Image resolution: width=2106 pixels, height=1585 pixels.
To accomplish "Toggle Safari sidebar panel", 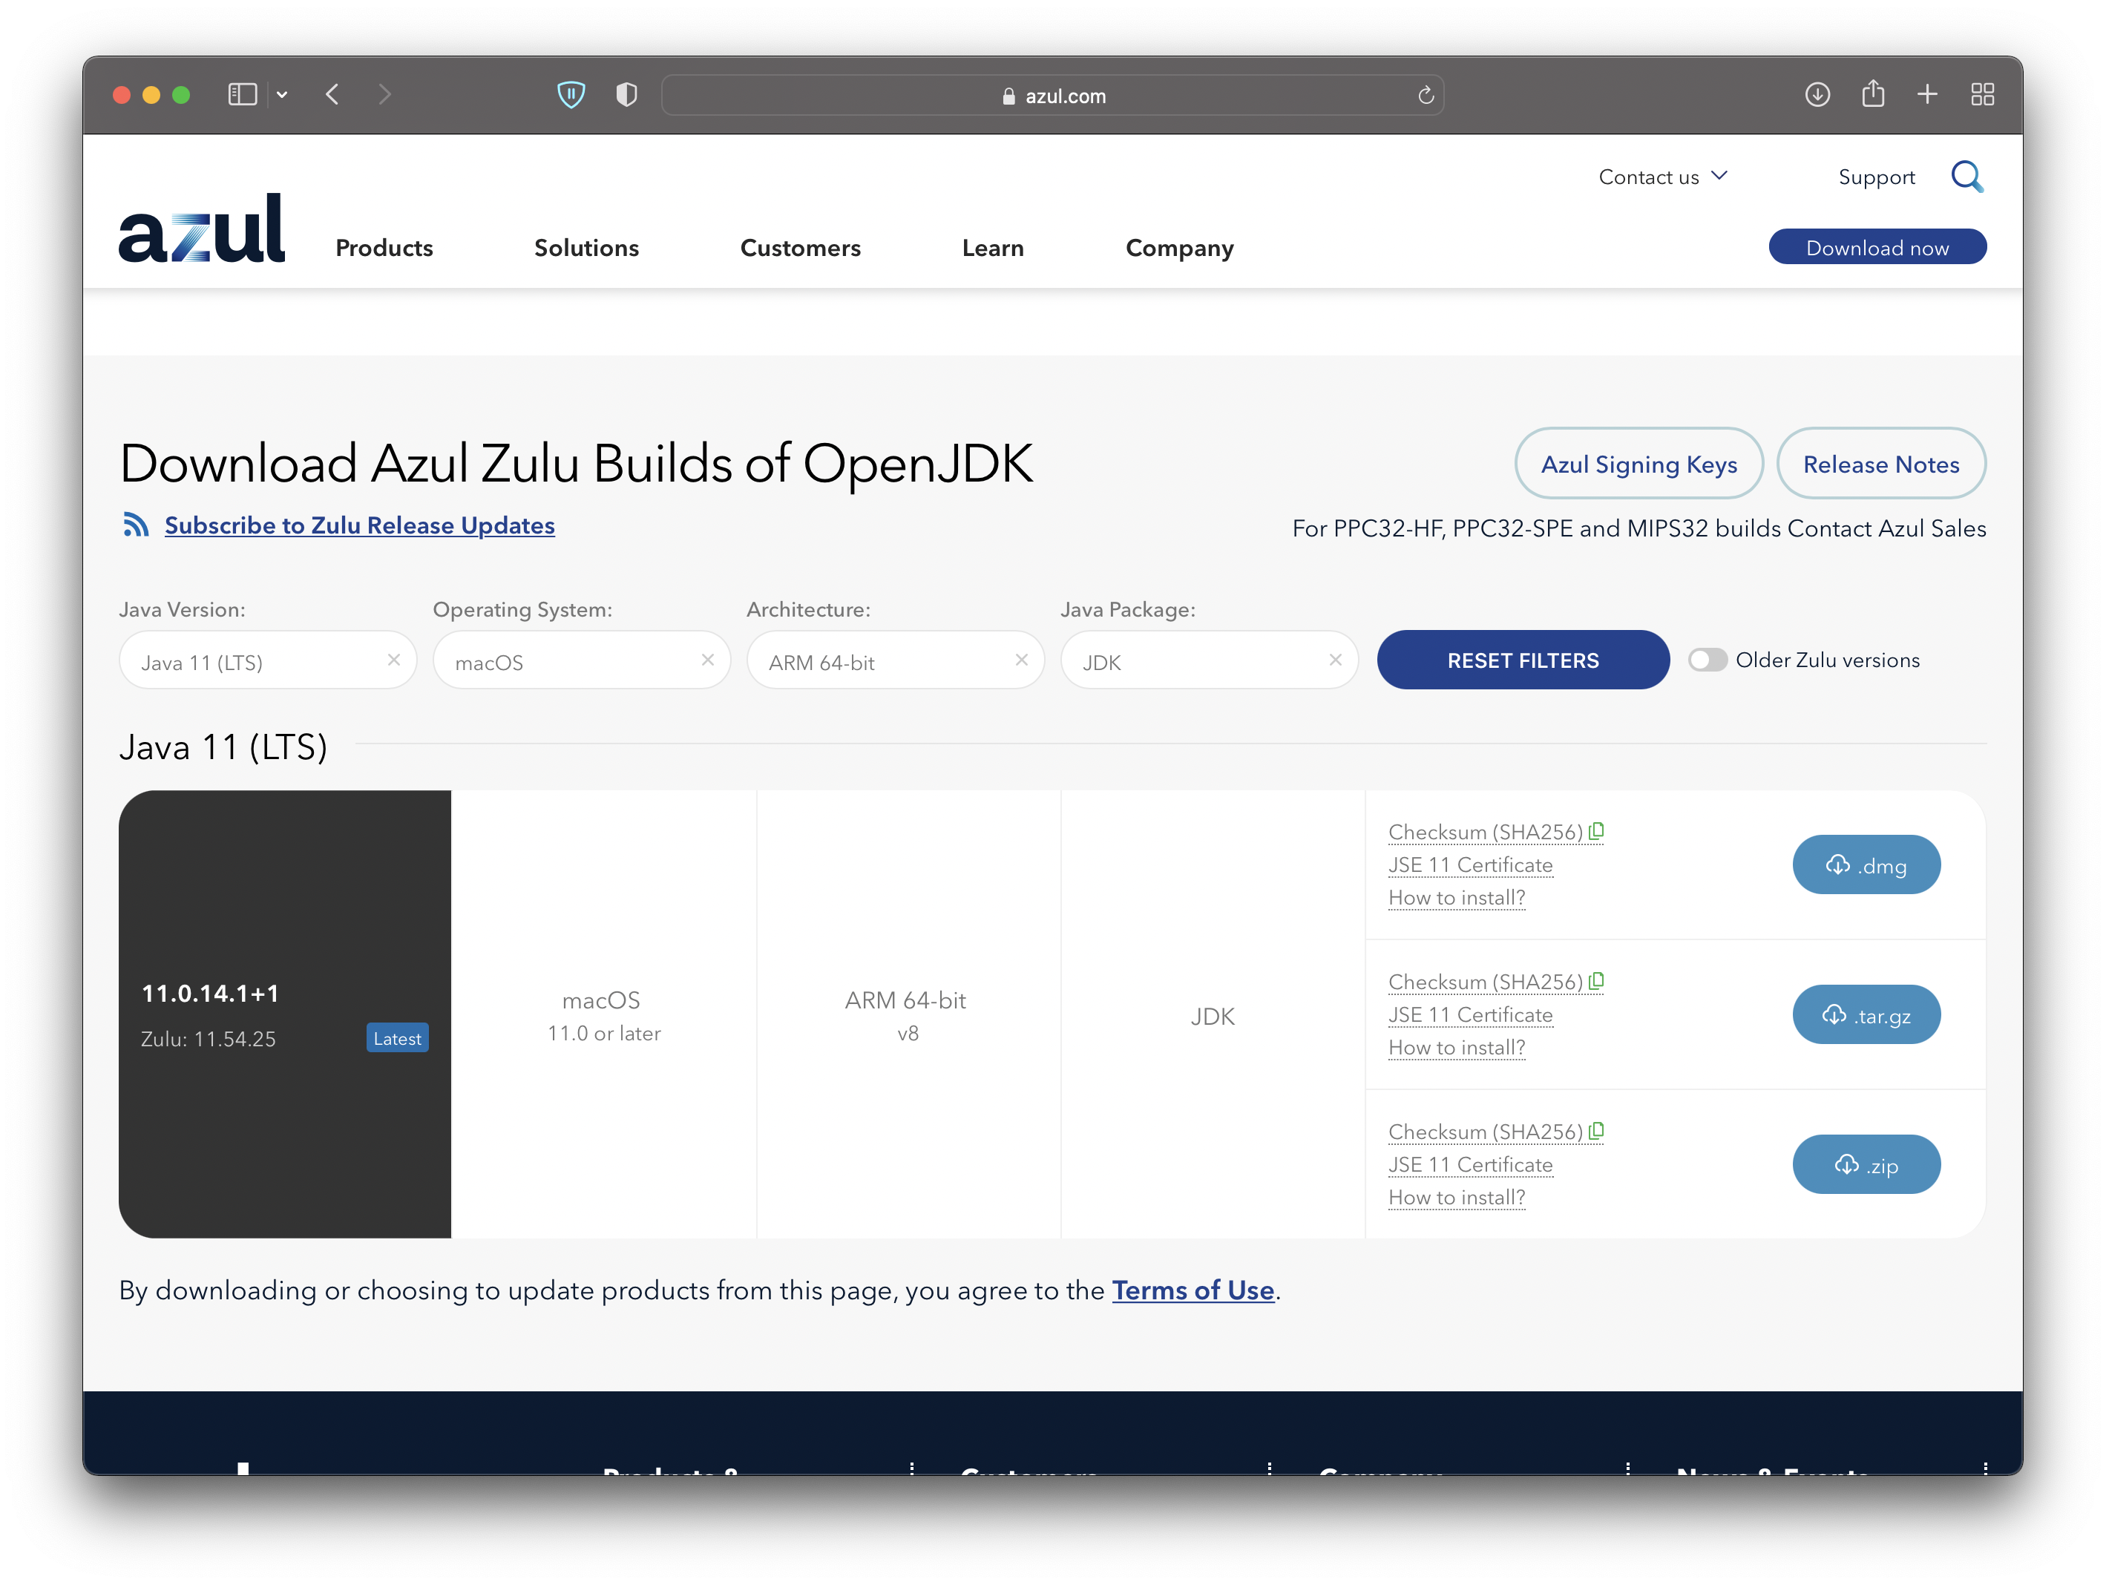I will (242, 94).
